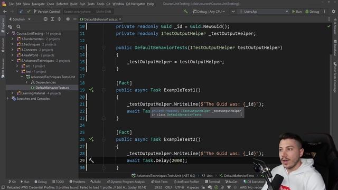The height and width of the screenshot is (190, 338).
Task: Expand the 3.Concepts folder
Action: (x=13, y=50)
